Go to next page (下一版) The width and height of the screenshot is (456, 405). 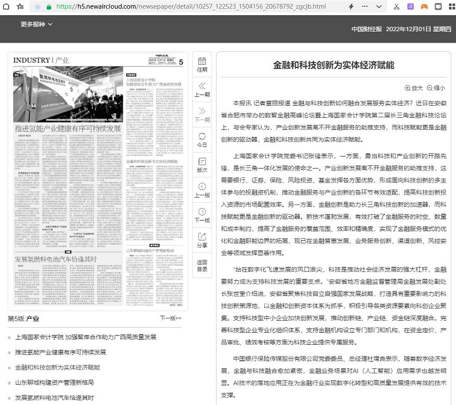click(x=202, y=215)
